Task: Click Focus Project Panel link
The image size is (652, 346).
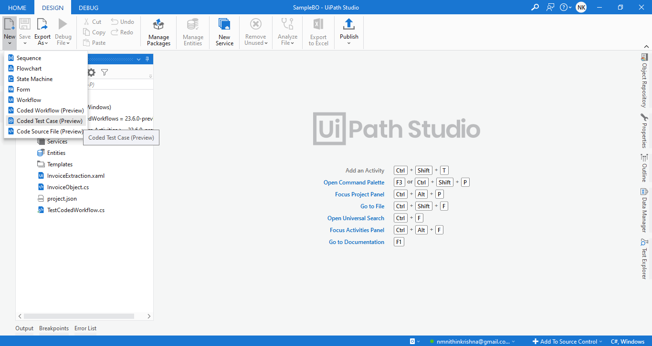Action: [359, 194]
